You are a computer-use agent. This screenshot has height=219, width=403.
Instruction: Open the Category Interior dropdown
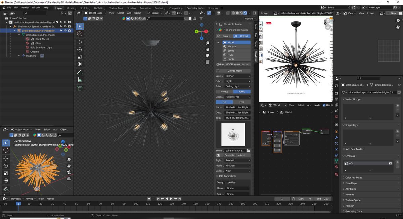(x=237, y=76)
